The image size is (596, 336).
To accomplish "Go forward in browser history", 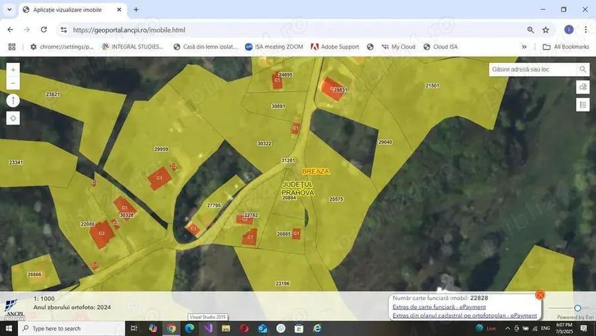I will [x=26, y=30].
